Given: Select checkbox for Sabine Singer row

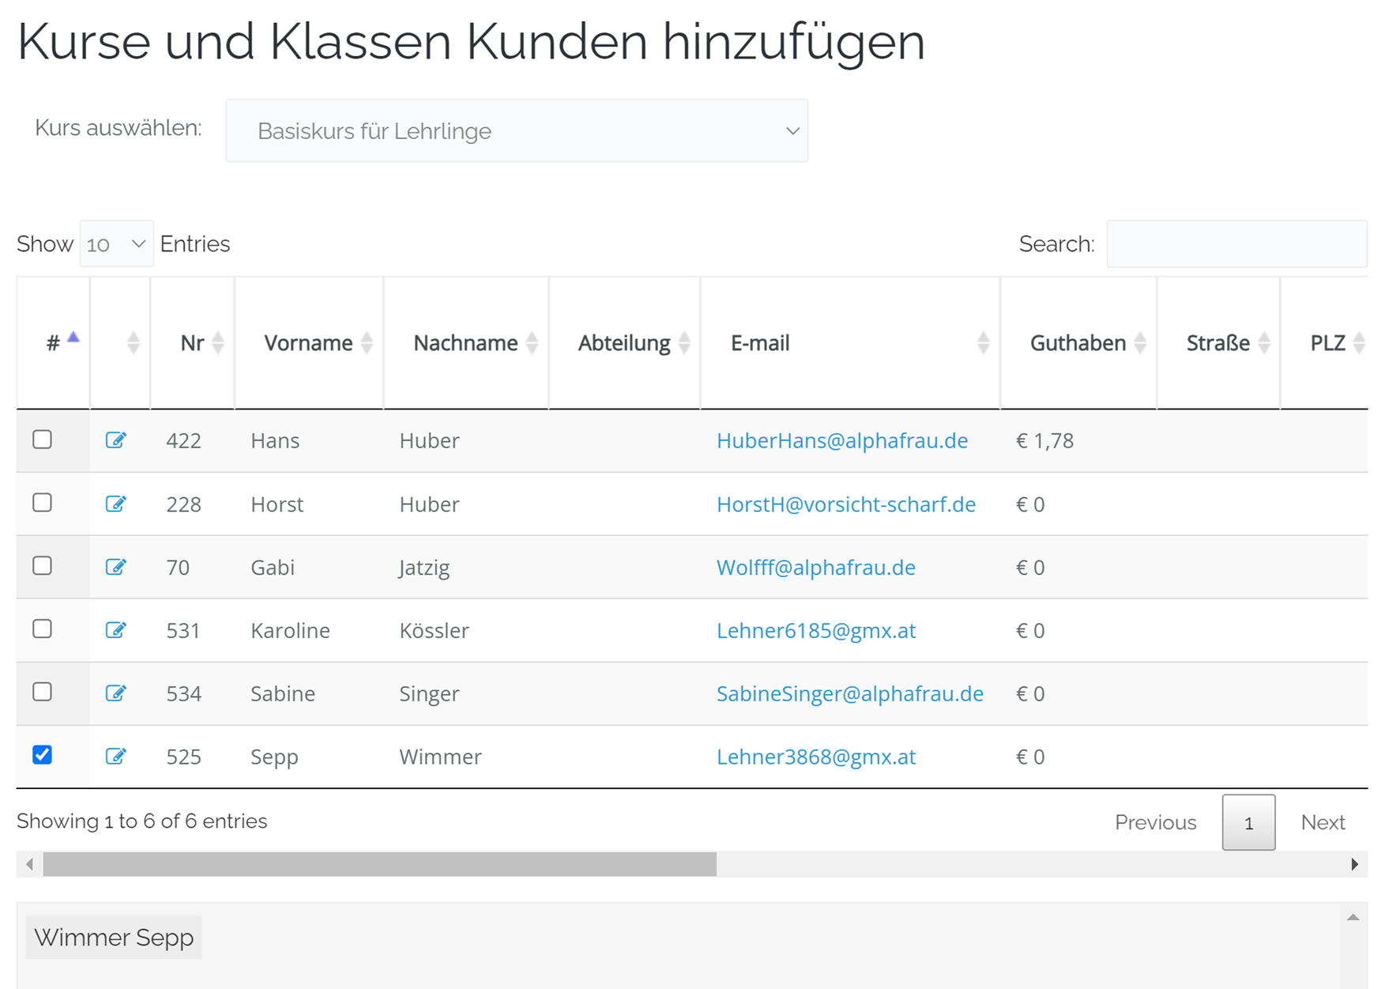Looking at the screenshot, I should click(43, 692).
